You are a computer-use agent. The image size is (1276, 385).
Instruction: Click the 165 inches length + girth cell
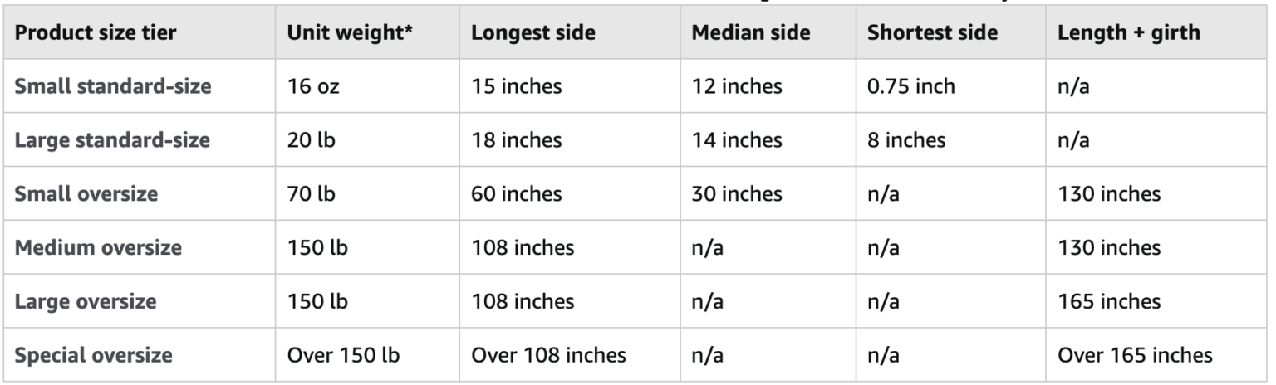pos(1109,300)
